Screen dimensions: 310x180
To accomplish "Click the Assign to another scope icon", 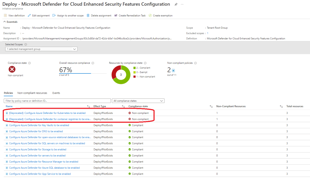I will click(x=53, y=15).
